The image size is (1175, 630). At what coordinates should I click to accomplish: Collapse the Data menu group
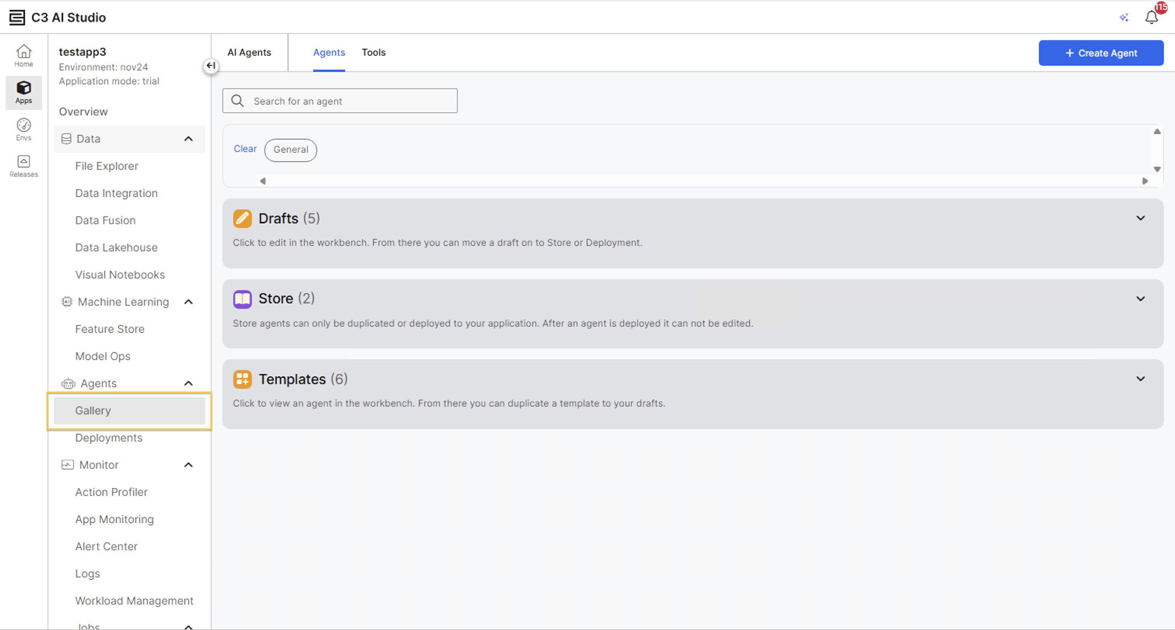pyautogui.click(x=188, y=139)
